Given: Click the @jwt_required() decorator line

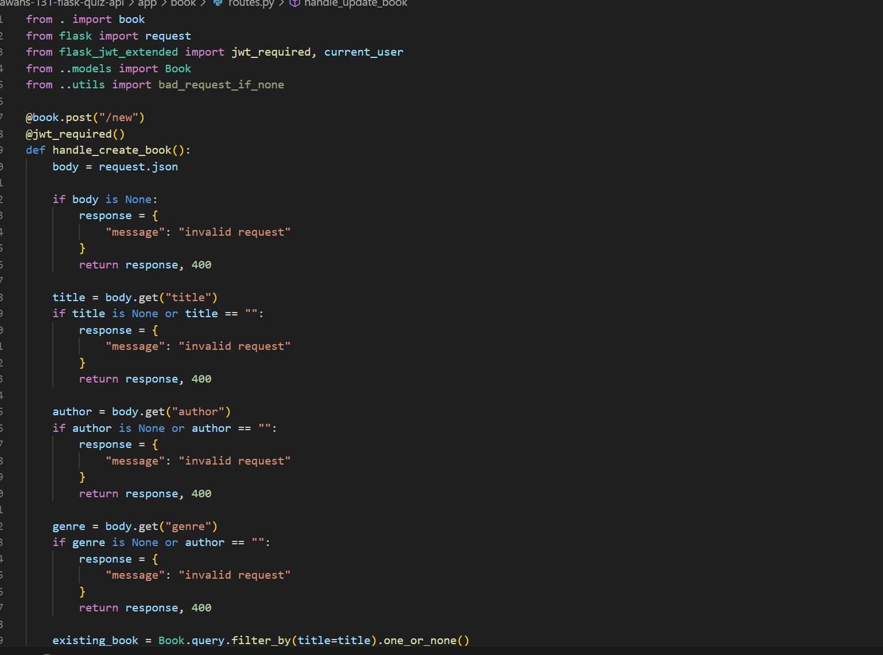Looking at the screenshot, I should [x=75, y=134].
